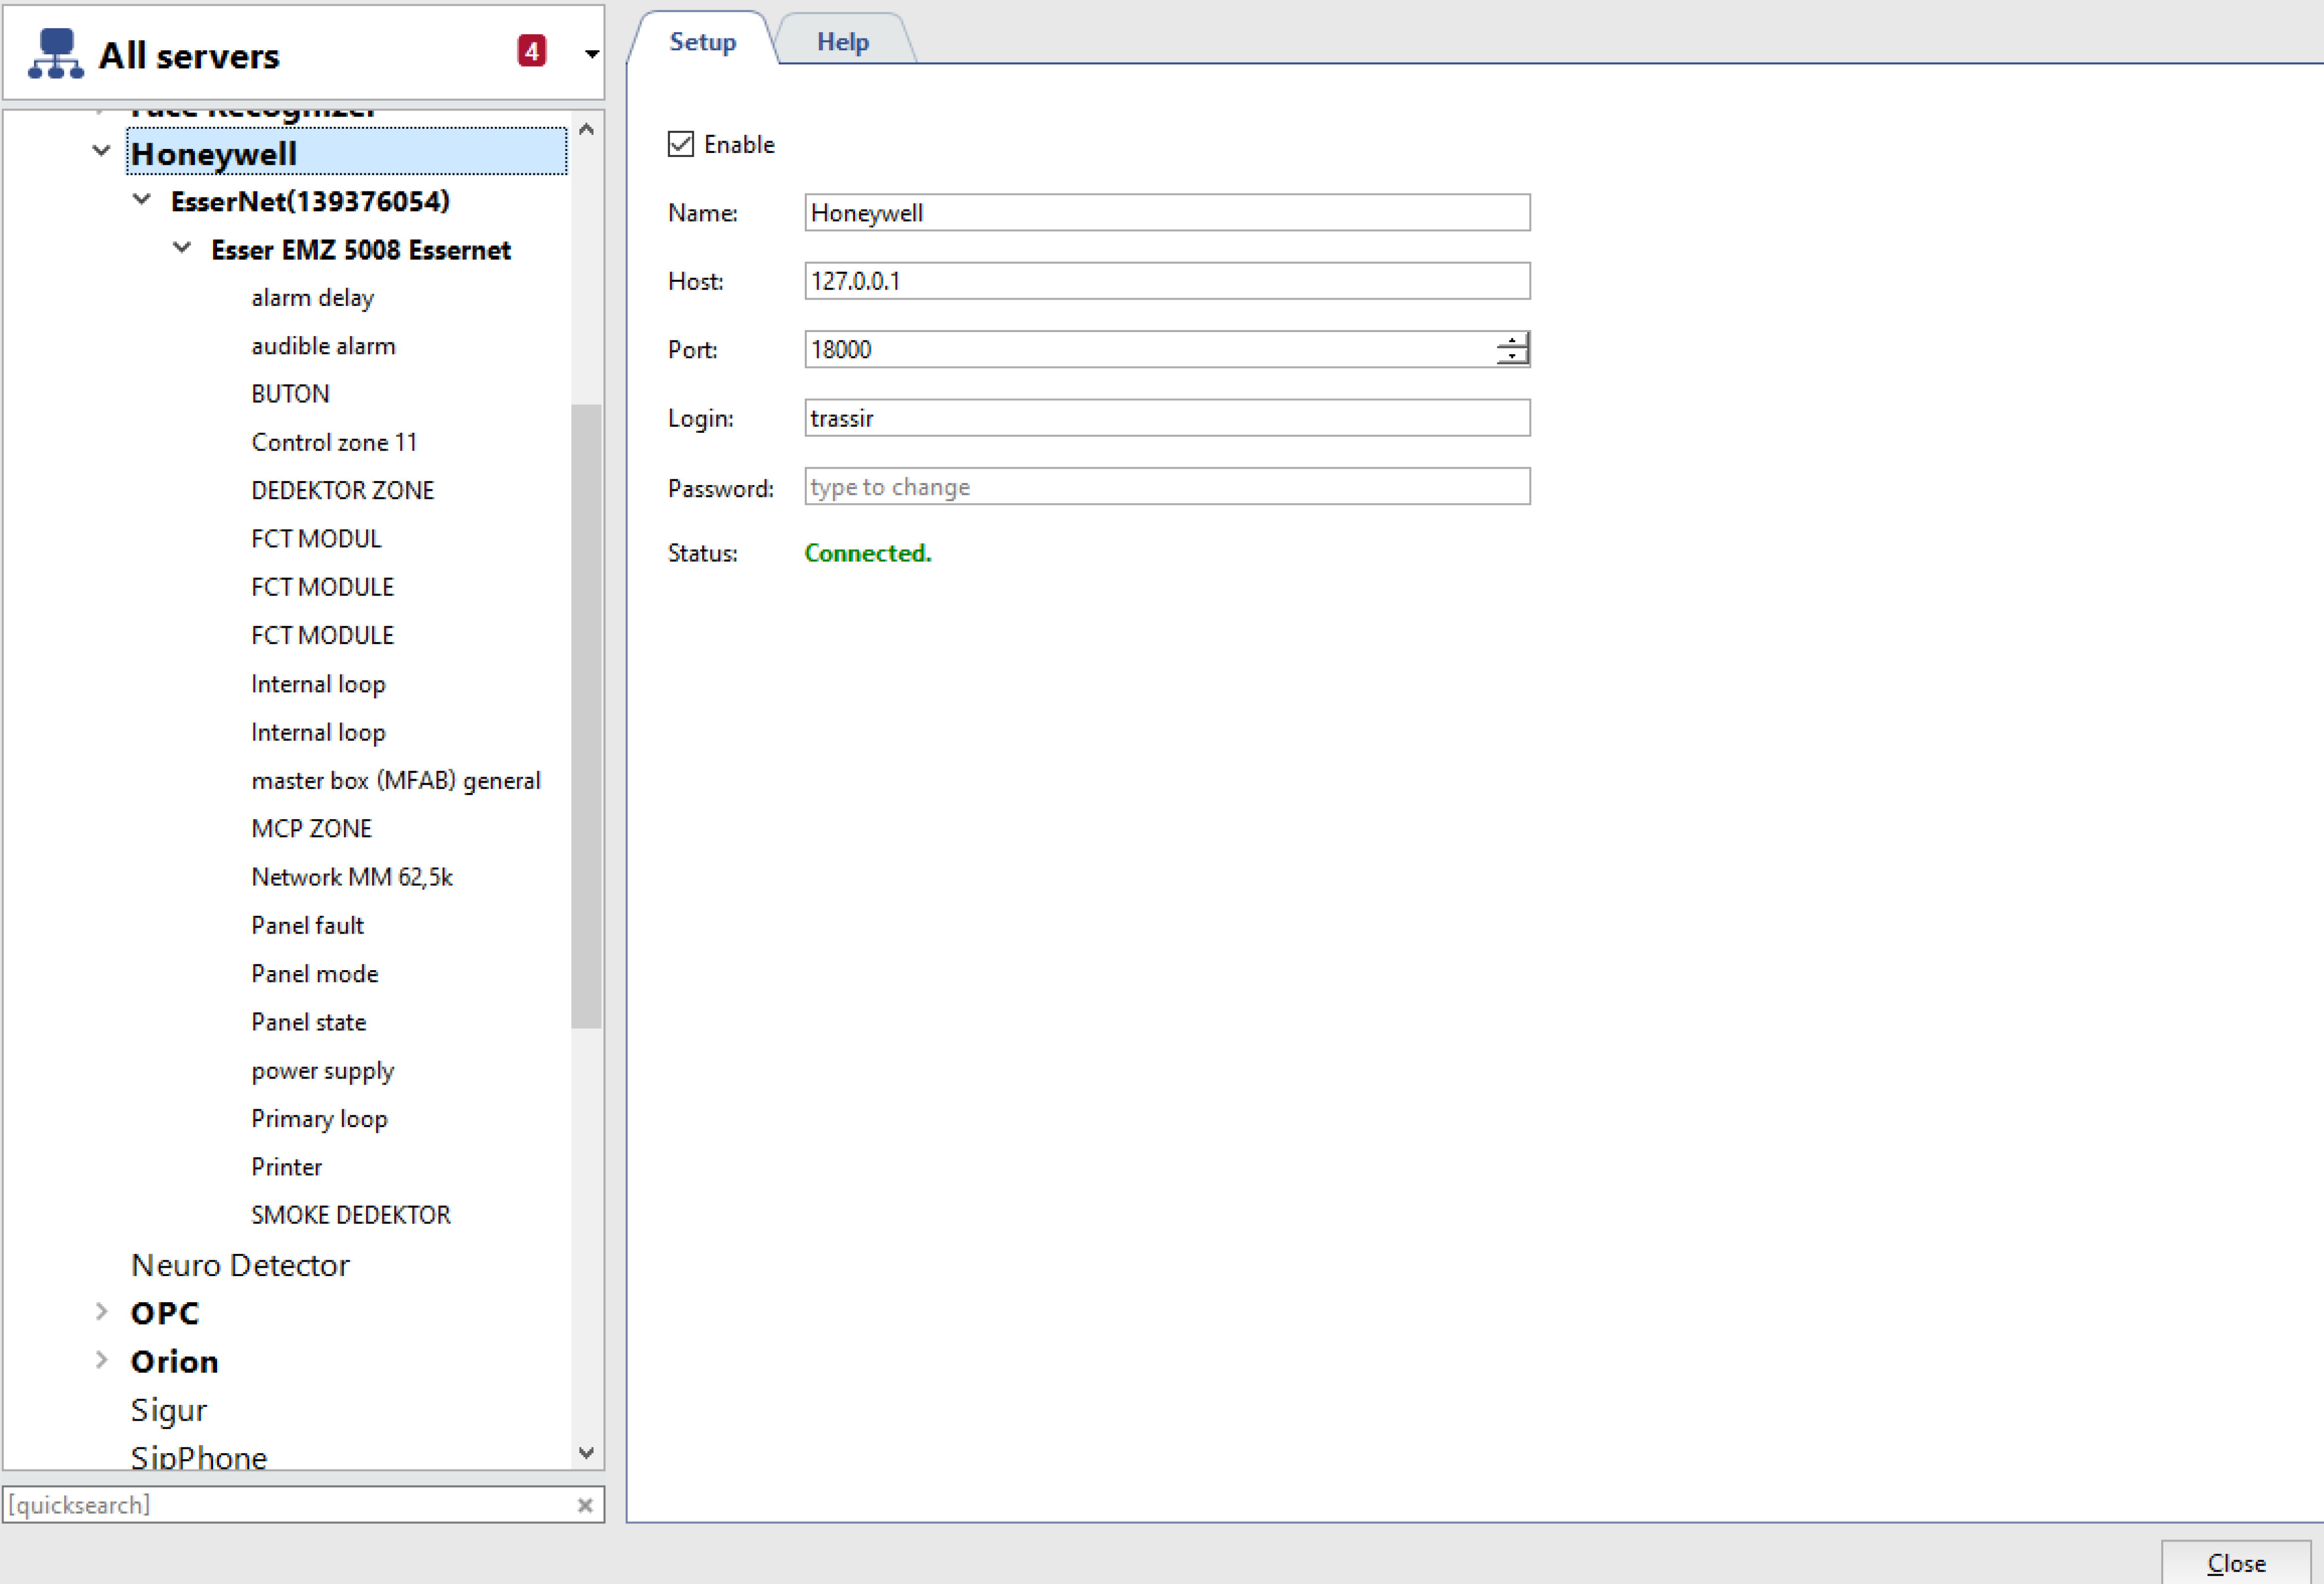Viewport: 2324px width, 1584px height.
Task: Click the Connected. status text
Action: coord(868,553)
